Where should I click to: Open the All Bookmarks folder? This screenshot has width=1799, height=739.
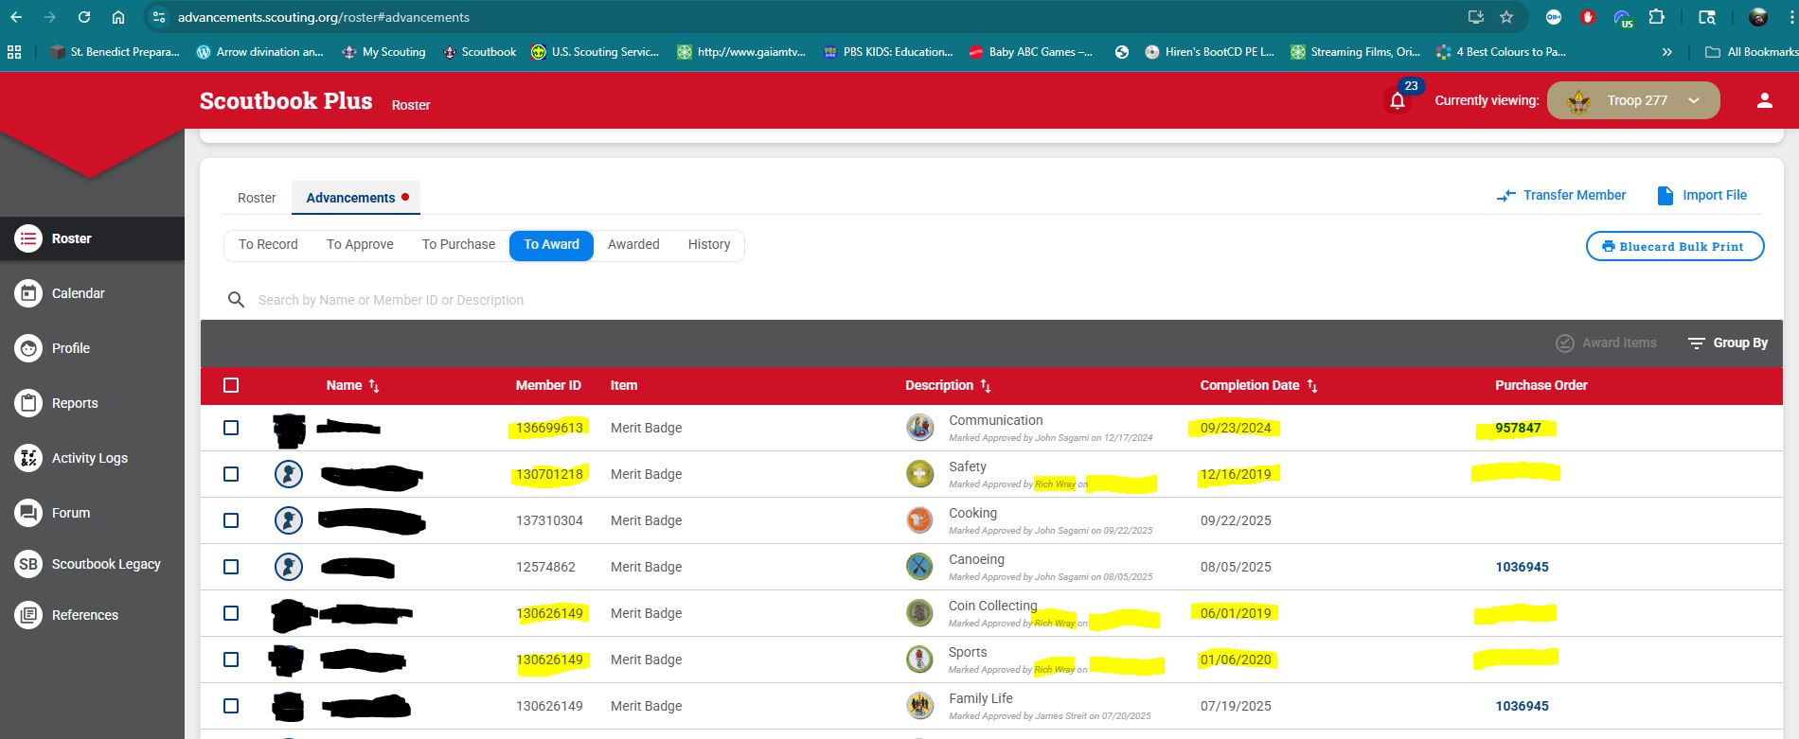[1751, 52]
